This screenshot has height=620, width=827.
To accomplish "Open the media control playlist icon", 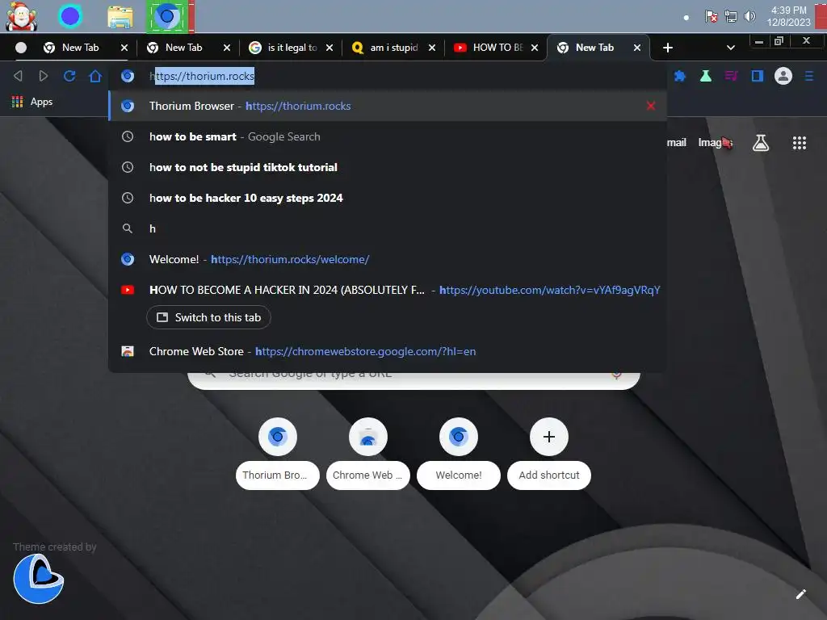I will pyautogui.click(x=731, y=76).
